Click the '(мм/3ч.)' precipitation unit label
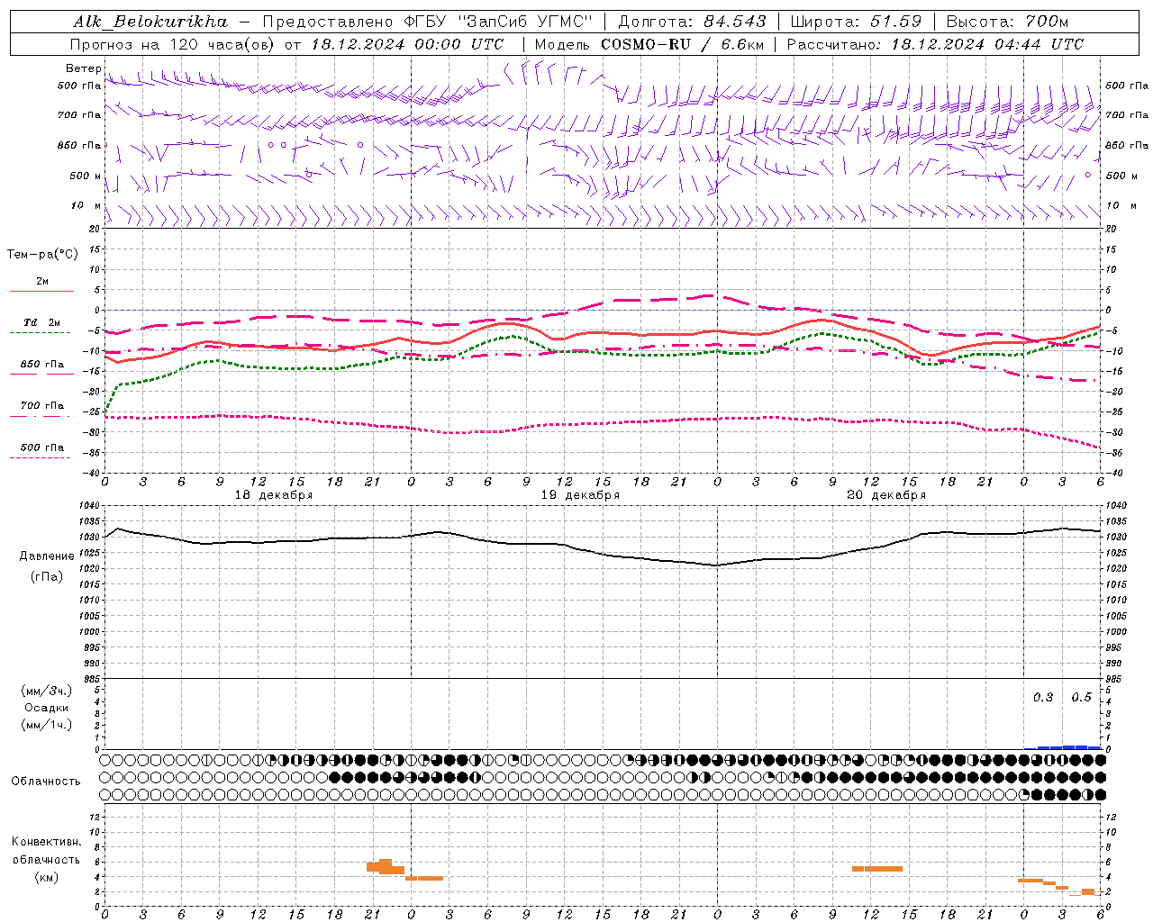The width and height of the screenshot is (1153, 922). pos(47,691)
